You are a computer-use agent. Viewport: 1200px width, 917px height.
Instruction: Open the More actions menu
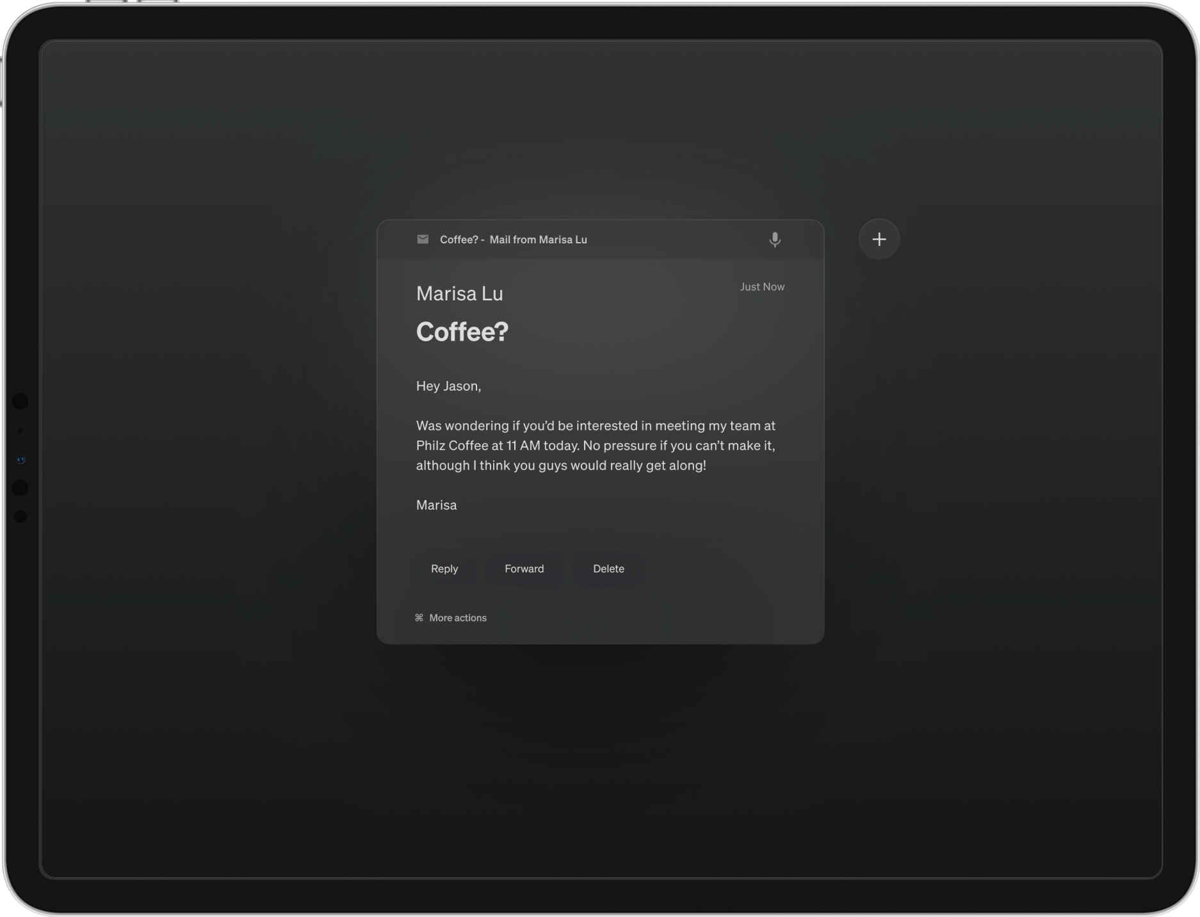pyautogui.click(x=458, y=618)
